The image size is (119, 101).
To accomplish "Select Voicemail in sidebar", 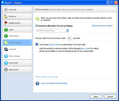I will pos(17,49).
